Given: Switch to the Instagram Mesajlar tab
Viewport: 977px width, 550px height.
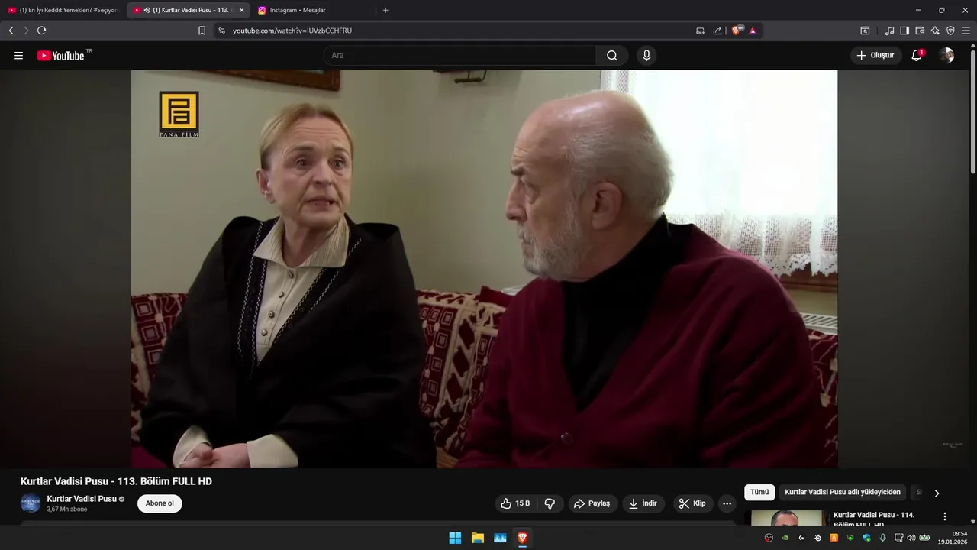Looking at the screenshot, I should [x=313, y=10].
